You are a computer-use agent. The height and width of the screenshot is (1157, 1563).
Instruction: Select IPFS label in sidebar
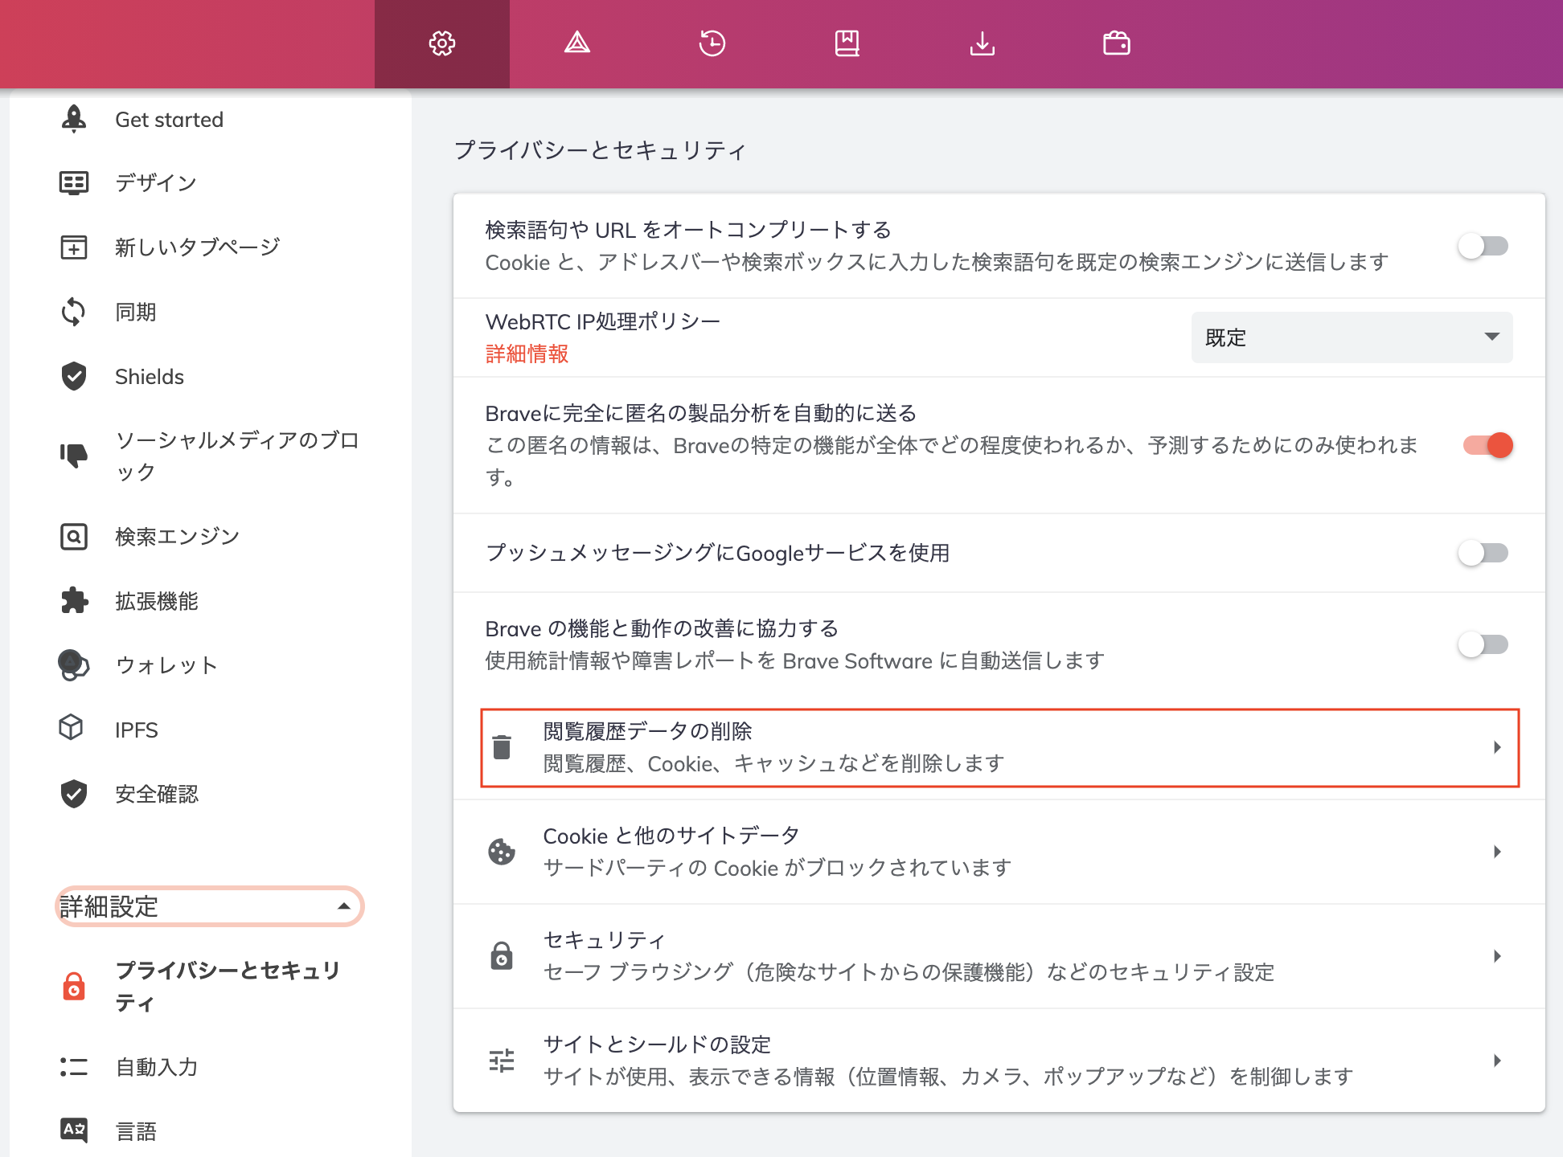click(x=137, y=730)
